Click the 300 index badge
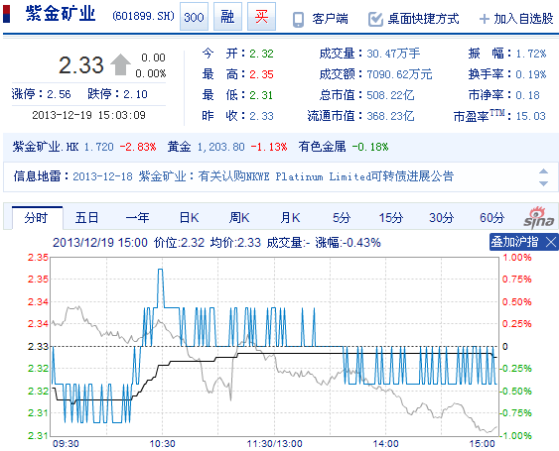The height and width of the screenshot is (451, 559). click(194, 17)
